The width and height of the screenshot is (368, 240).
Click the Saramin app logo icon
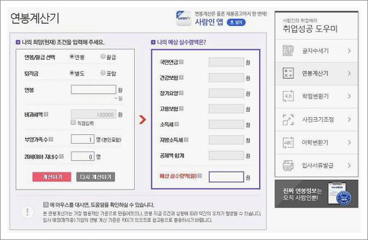pos(184,18)
